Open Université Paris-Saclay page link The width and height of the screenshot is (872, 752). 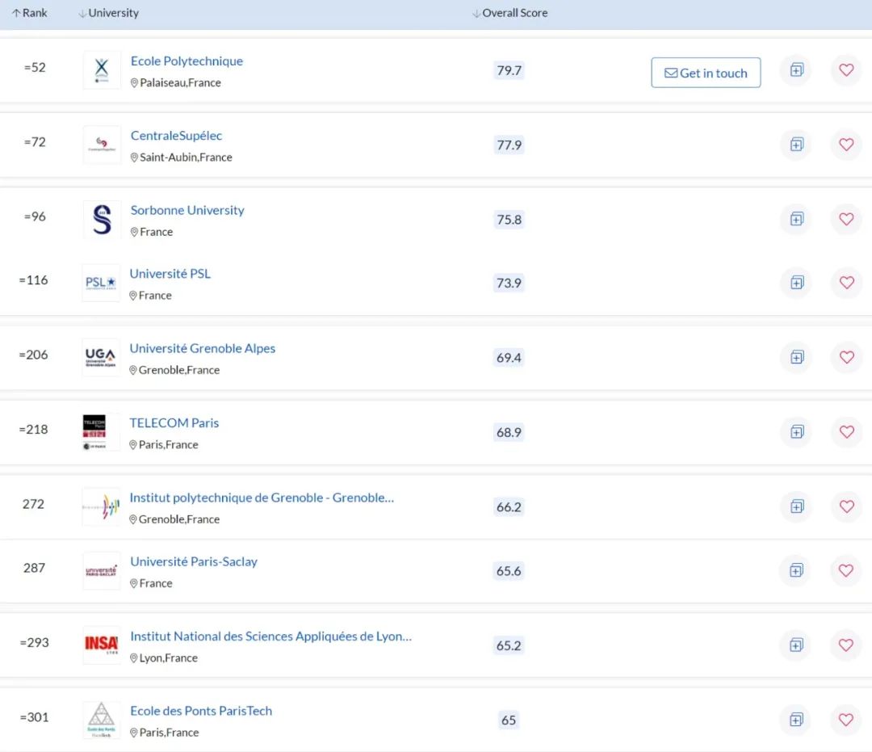coord(194,561)
